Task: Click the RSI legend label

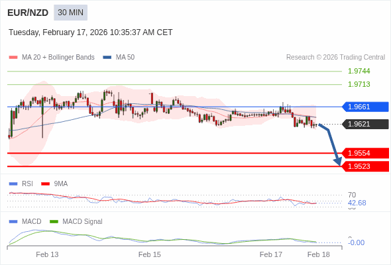Action: point(27,184)
